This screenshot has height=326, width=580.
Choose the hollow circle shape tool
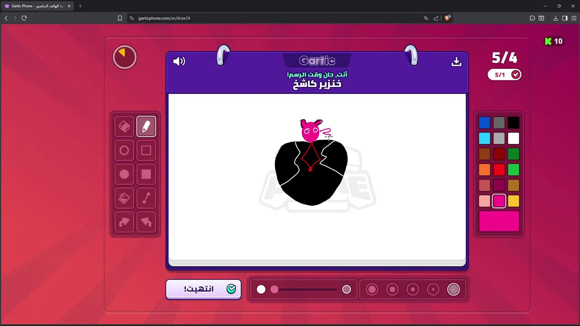(x=124, y=151)
